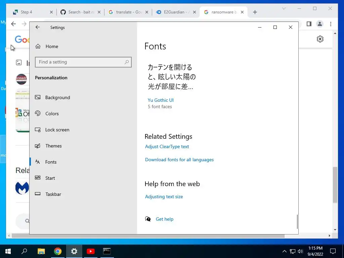Open YouTube app on taskbar

click(x=91, y=251)
